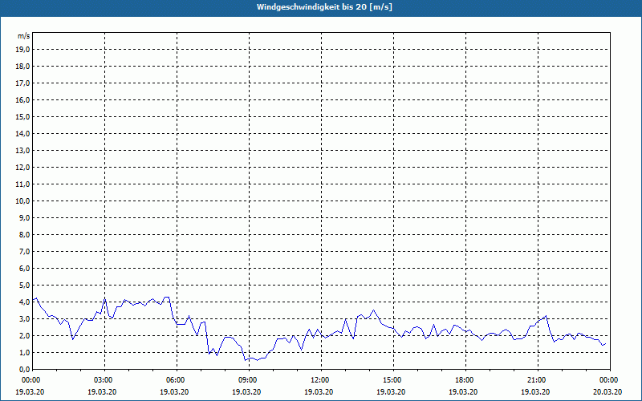
Task: Click the 14,0 y-axis label
Action: 22,133
